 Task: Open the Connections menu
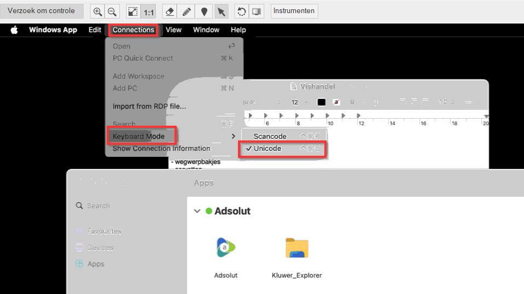pos(133,30)
